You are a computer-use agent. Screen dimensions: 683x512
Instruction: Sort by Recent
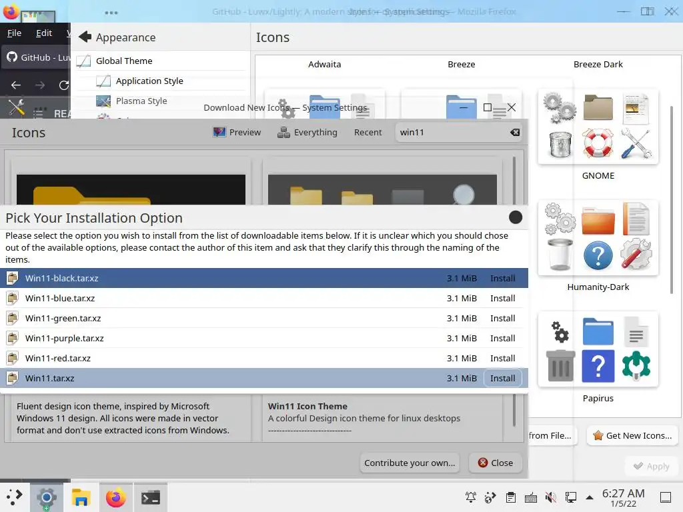(368, 133)
